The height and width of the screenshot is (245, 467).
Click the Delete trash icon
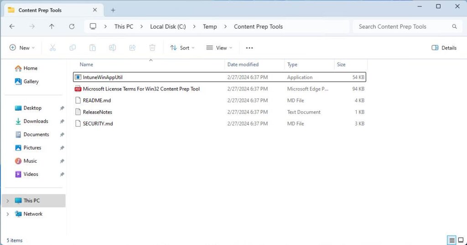[x=152, y=48]
